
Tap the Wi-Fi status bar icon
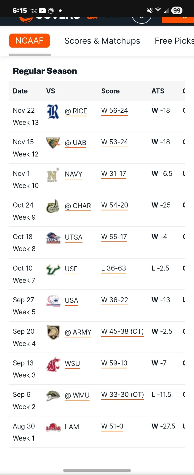tap(158, 10)
